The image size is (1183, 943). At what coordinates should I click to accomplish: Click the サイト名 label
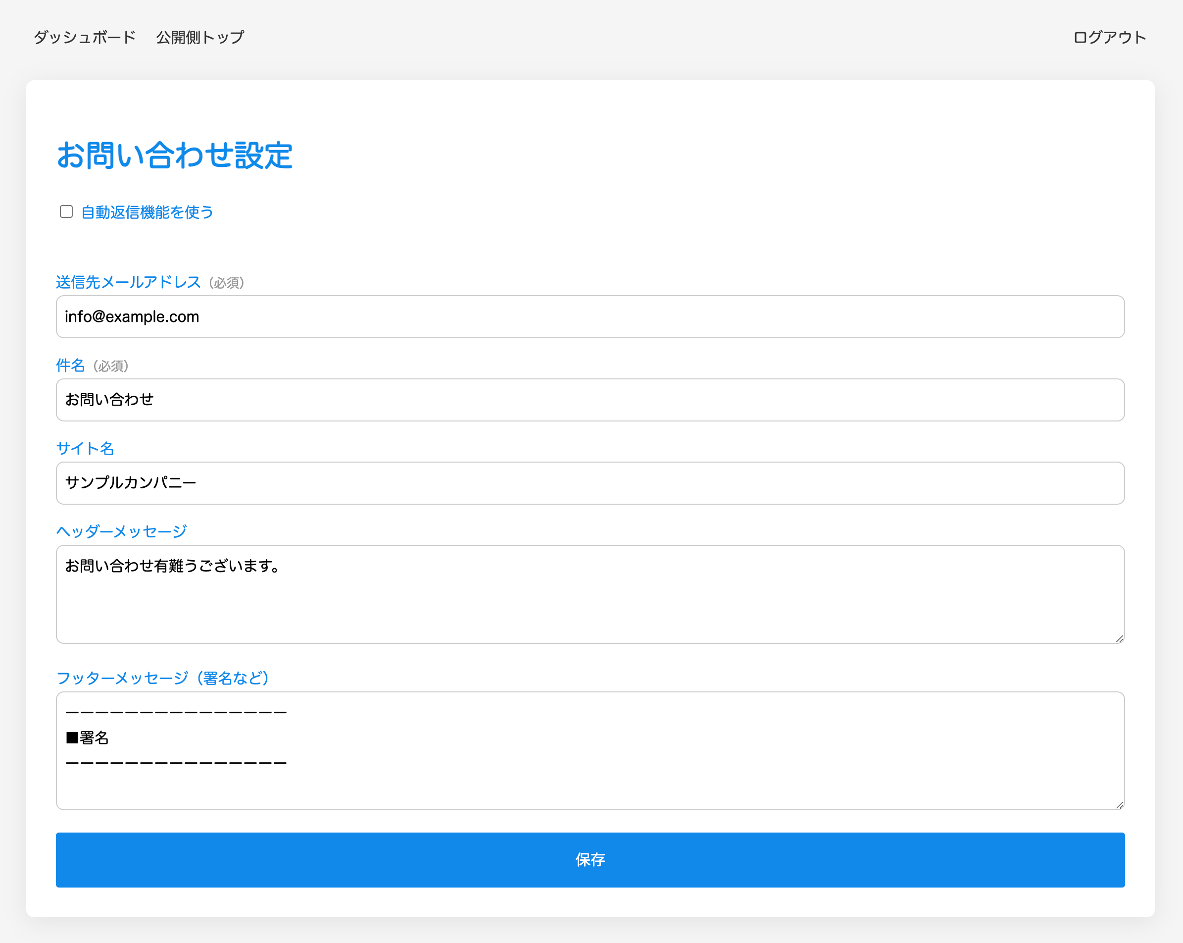coord(85,448)
